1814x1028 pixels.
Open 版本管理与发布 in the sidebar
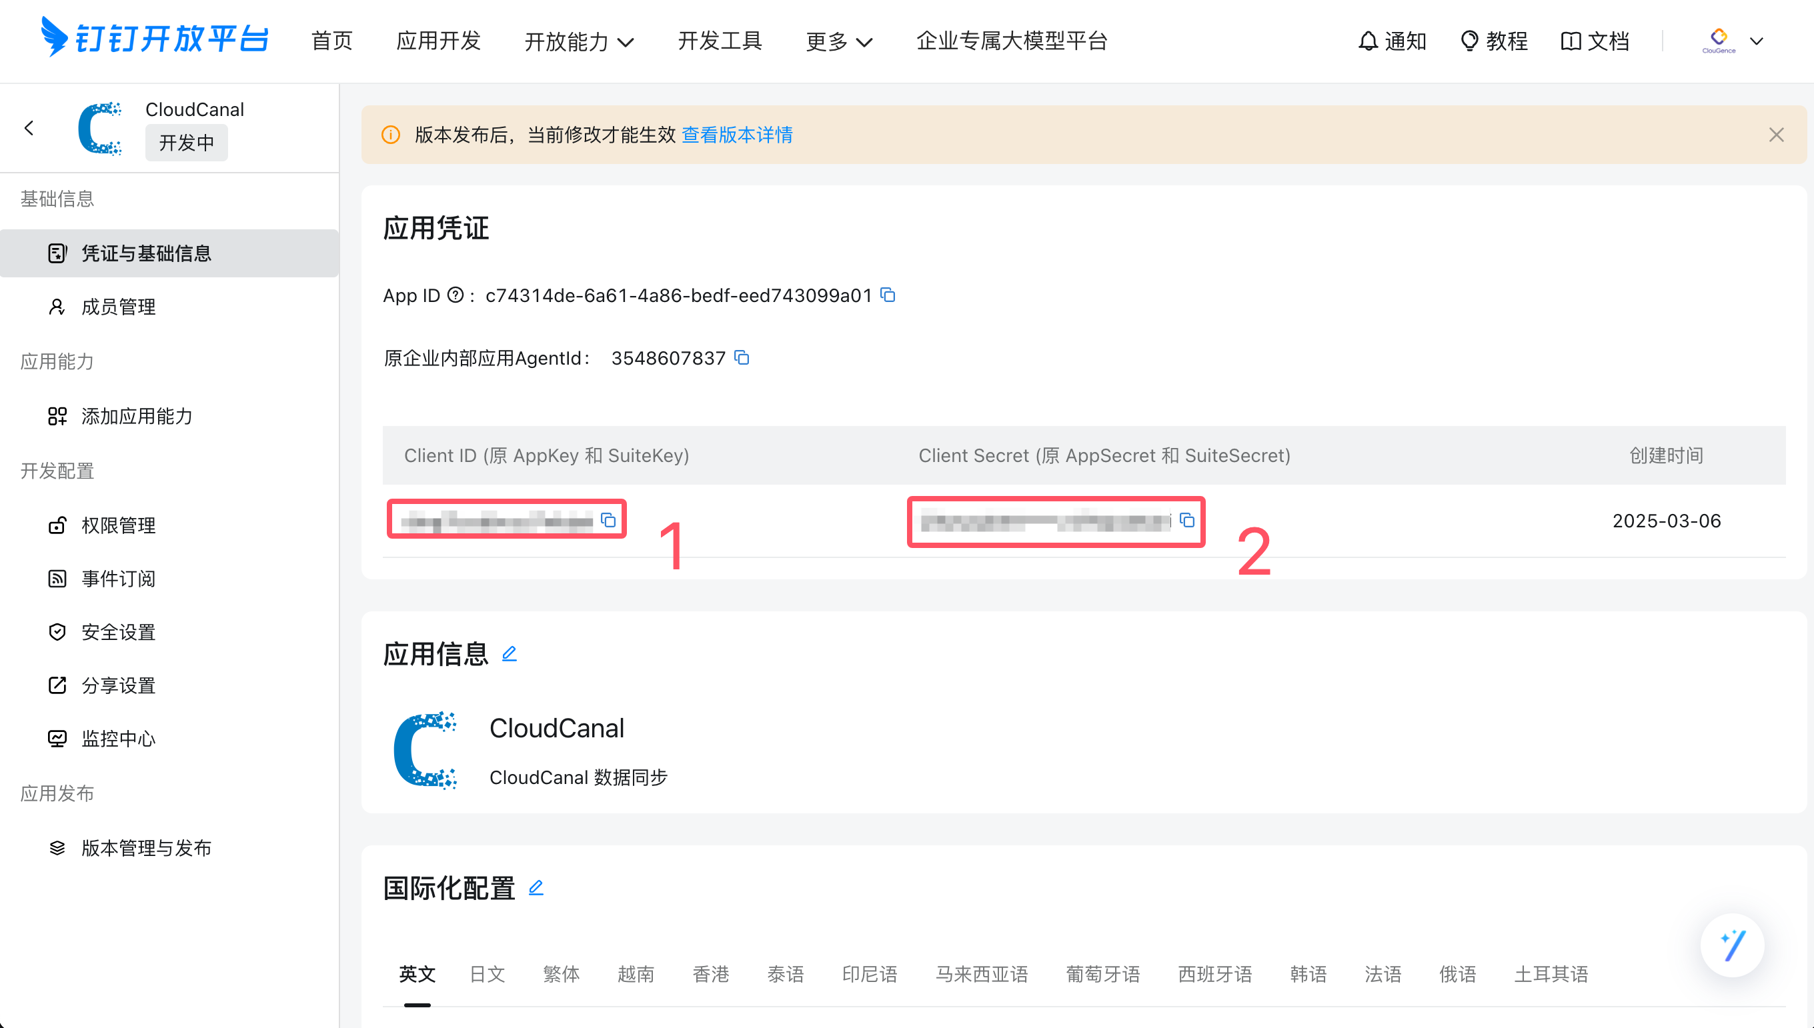click(x=146, y=848)
